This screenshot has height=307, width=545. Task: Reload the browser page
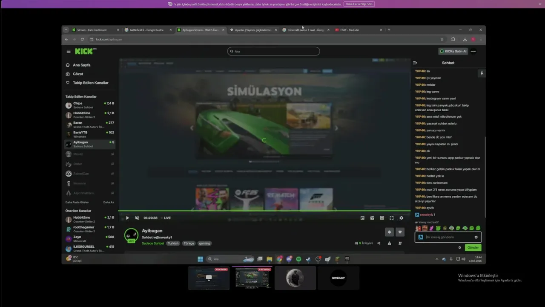(x=82, y=39)
